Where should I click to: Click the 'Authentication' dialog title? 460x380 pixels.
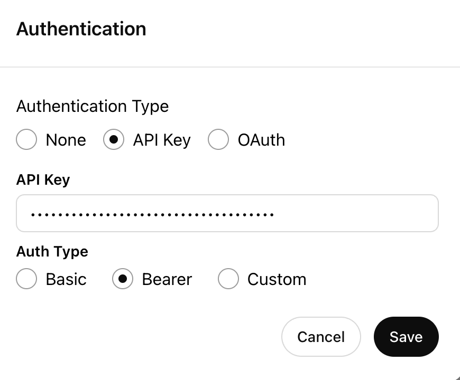pyautogui.click(x=81, y=29)
